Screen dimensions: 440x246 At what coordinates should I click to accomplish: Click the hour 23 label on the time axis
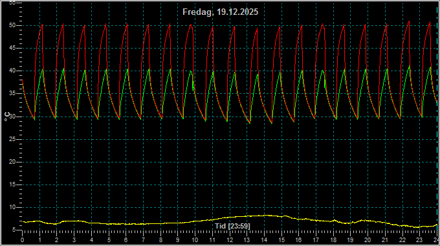(x=419, y=240)
